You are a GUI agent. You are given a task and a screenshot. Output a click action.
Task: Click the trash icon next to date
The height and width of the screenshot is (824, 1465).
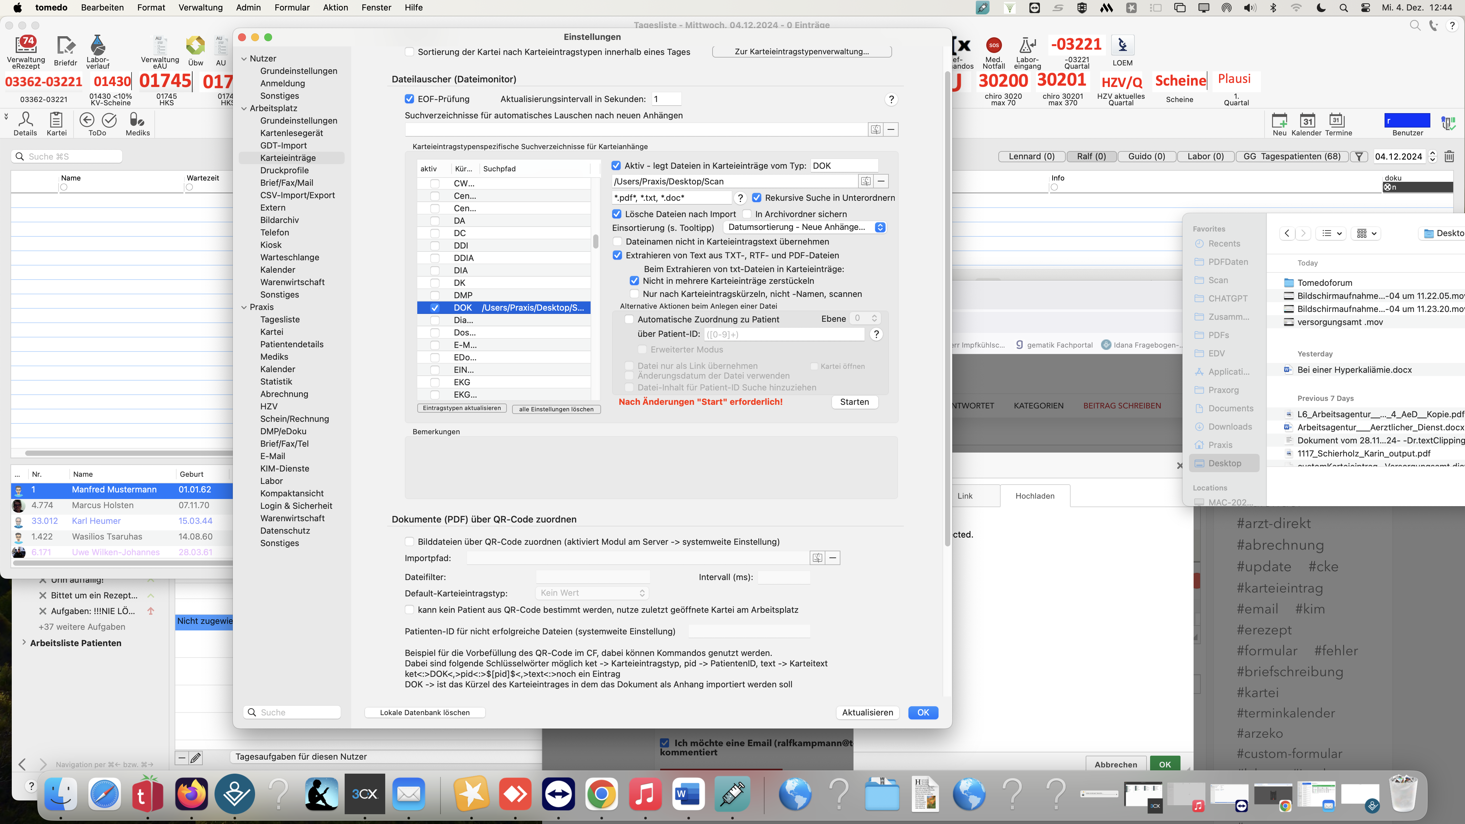pos(1449,156)
